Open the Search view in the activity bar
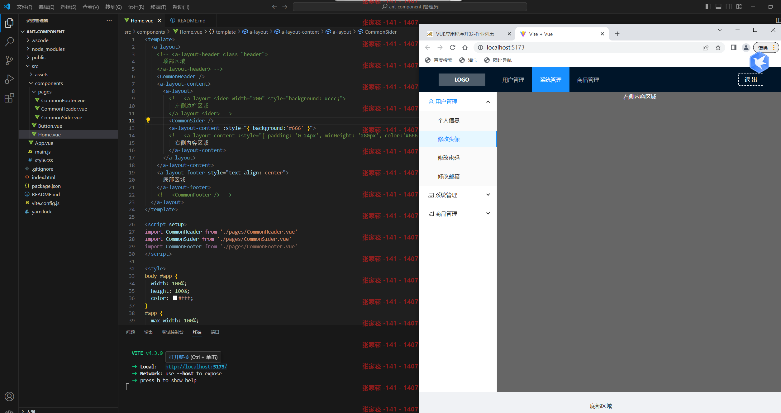 9,41
